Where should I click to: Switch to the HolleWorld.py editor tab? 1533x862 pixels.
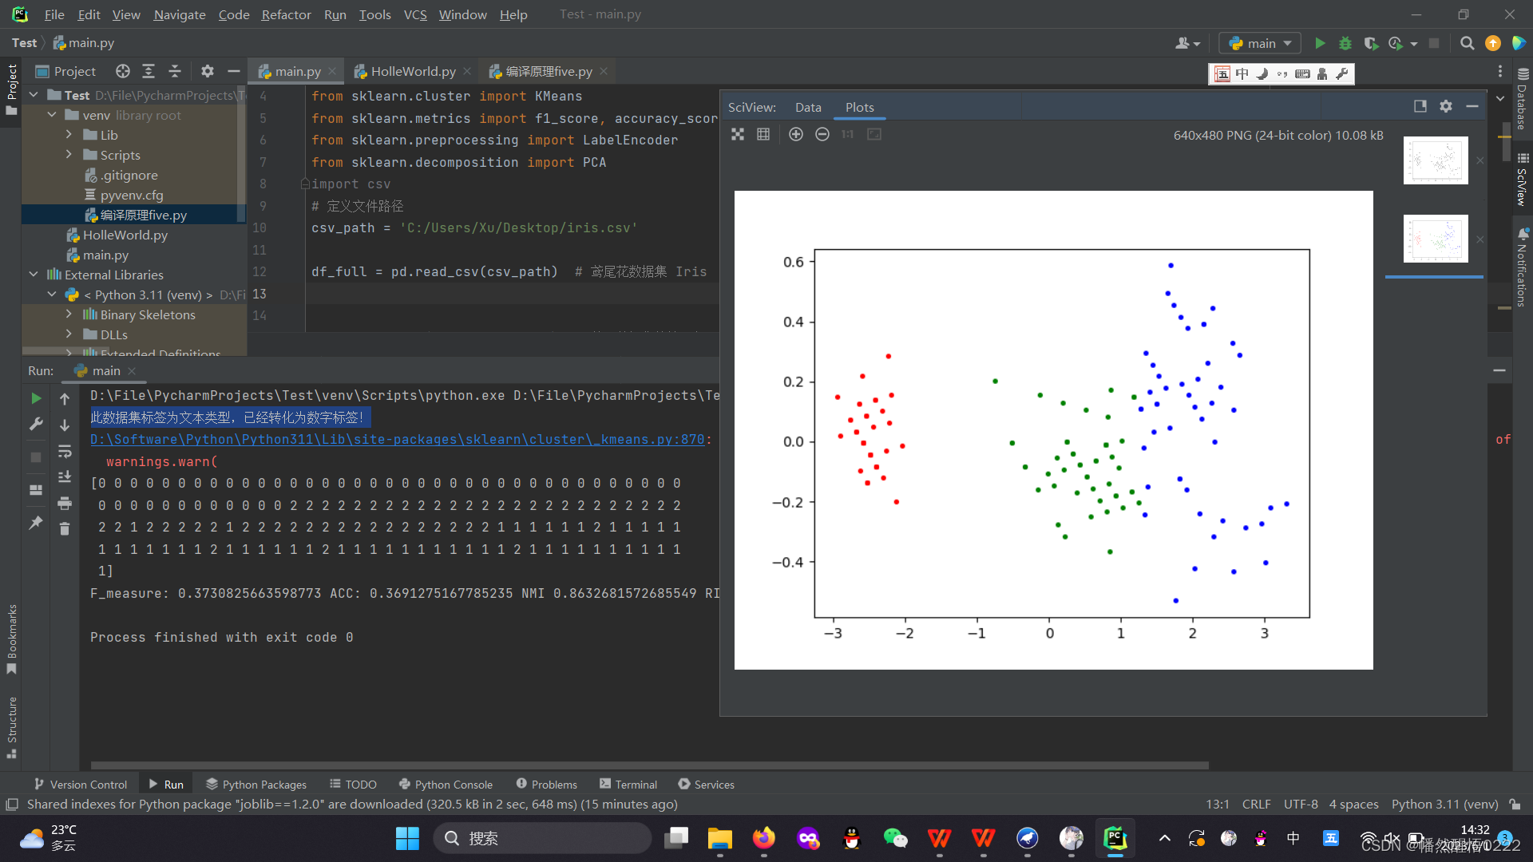(413, 71)
